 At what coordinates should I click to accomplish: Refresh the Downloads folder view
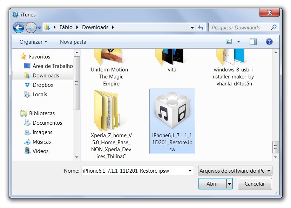point(201,28)
